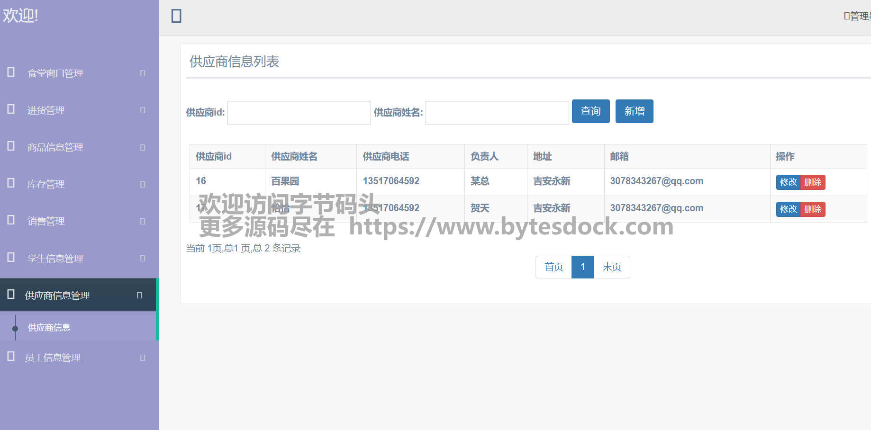Click the icon beside 员工信息管理
The height and width of the screenshot is (430, 871).
11,357
